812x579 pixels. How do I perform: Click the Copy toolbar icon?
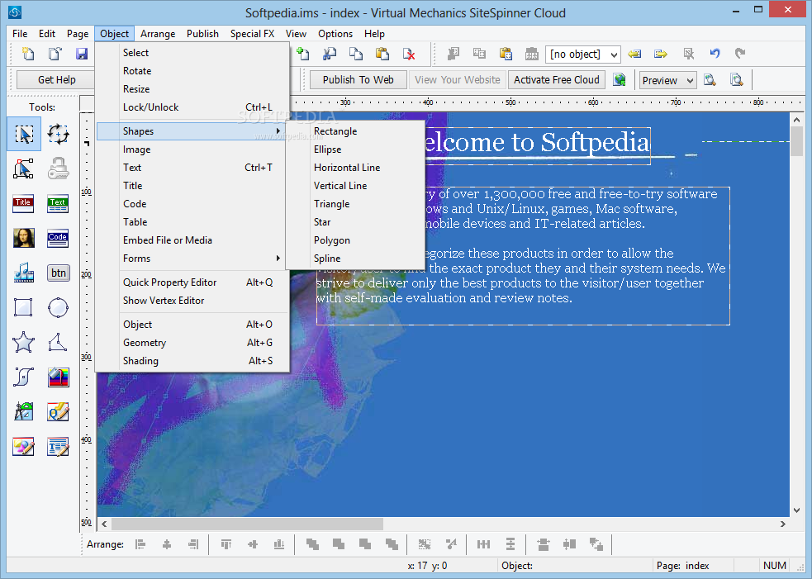(x=356, y=54)
